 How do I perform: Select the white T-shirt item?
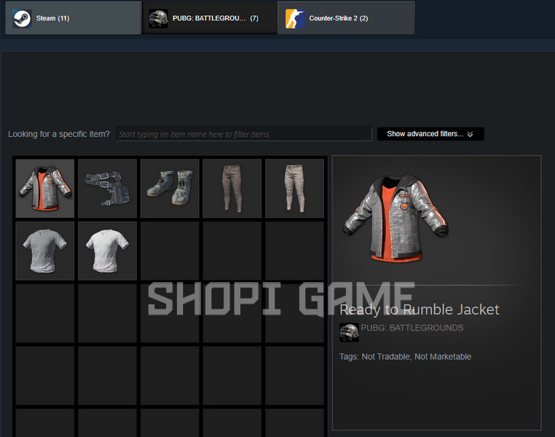[x=107, y=251]
